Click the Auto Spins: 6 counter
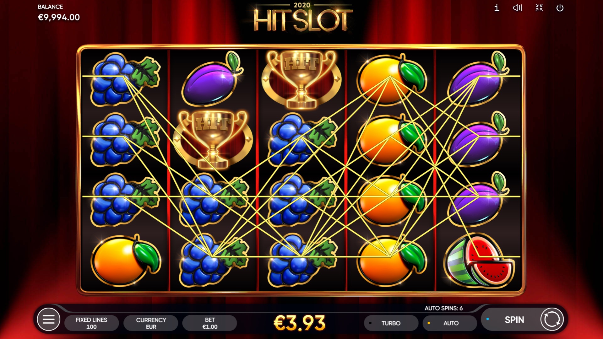This screenshot has height=339, width=603. (443, 308)
